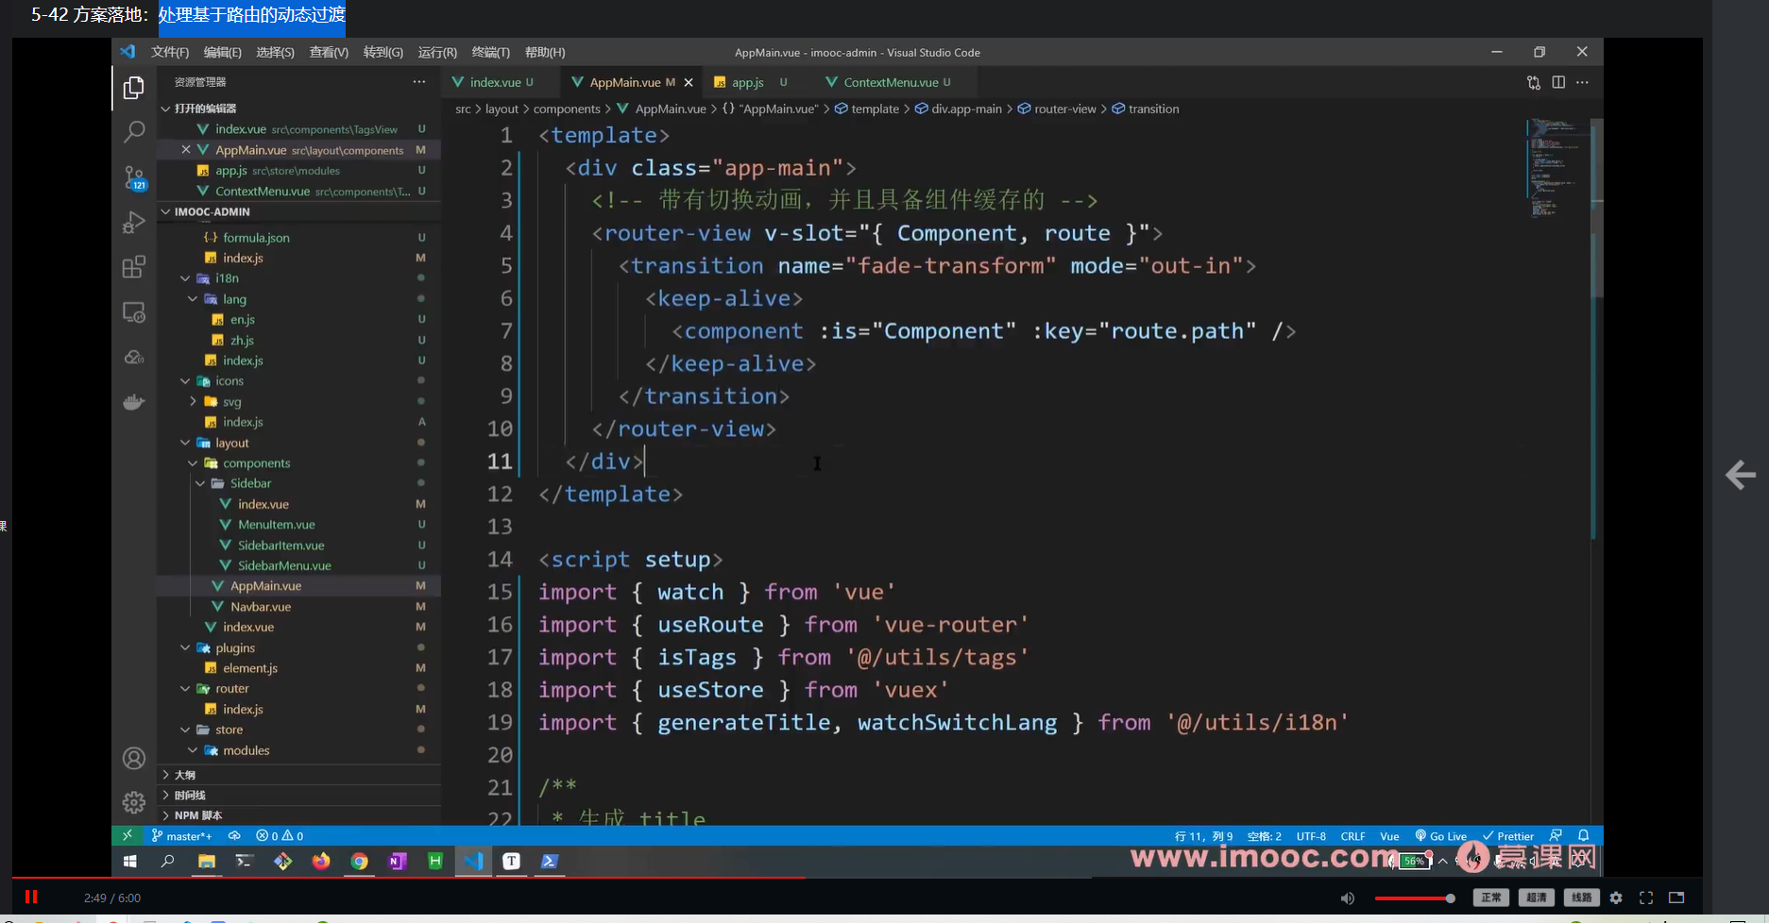The width and height of the screenshot is (1769, 923).
Task: Expand the svg folder
Action: 193,401
